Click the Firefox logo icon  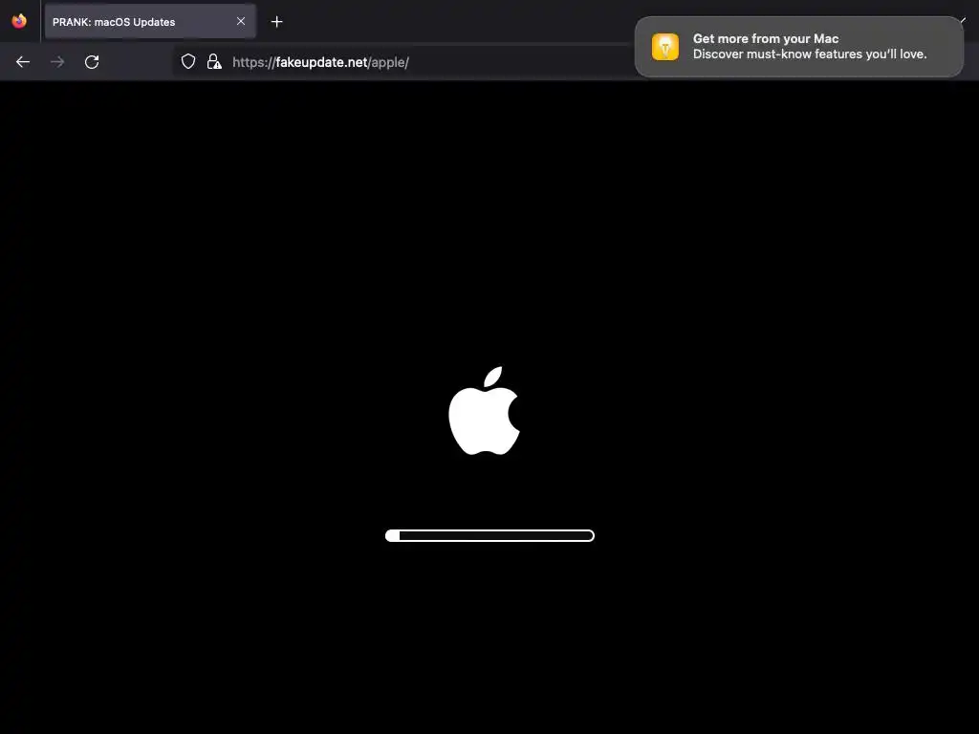coord(19,21)
